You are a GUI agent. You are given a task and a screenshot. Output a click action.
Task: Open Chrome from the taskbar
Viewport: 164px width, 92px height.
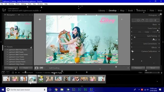tap(56, 90)
